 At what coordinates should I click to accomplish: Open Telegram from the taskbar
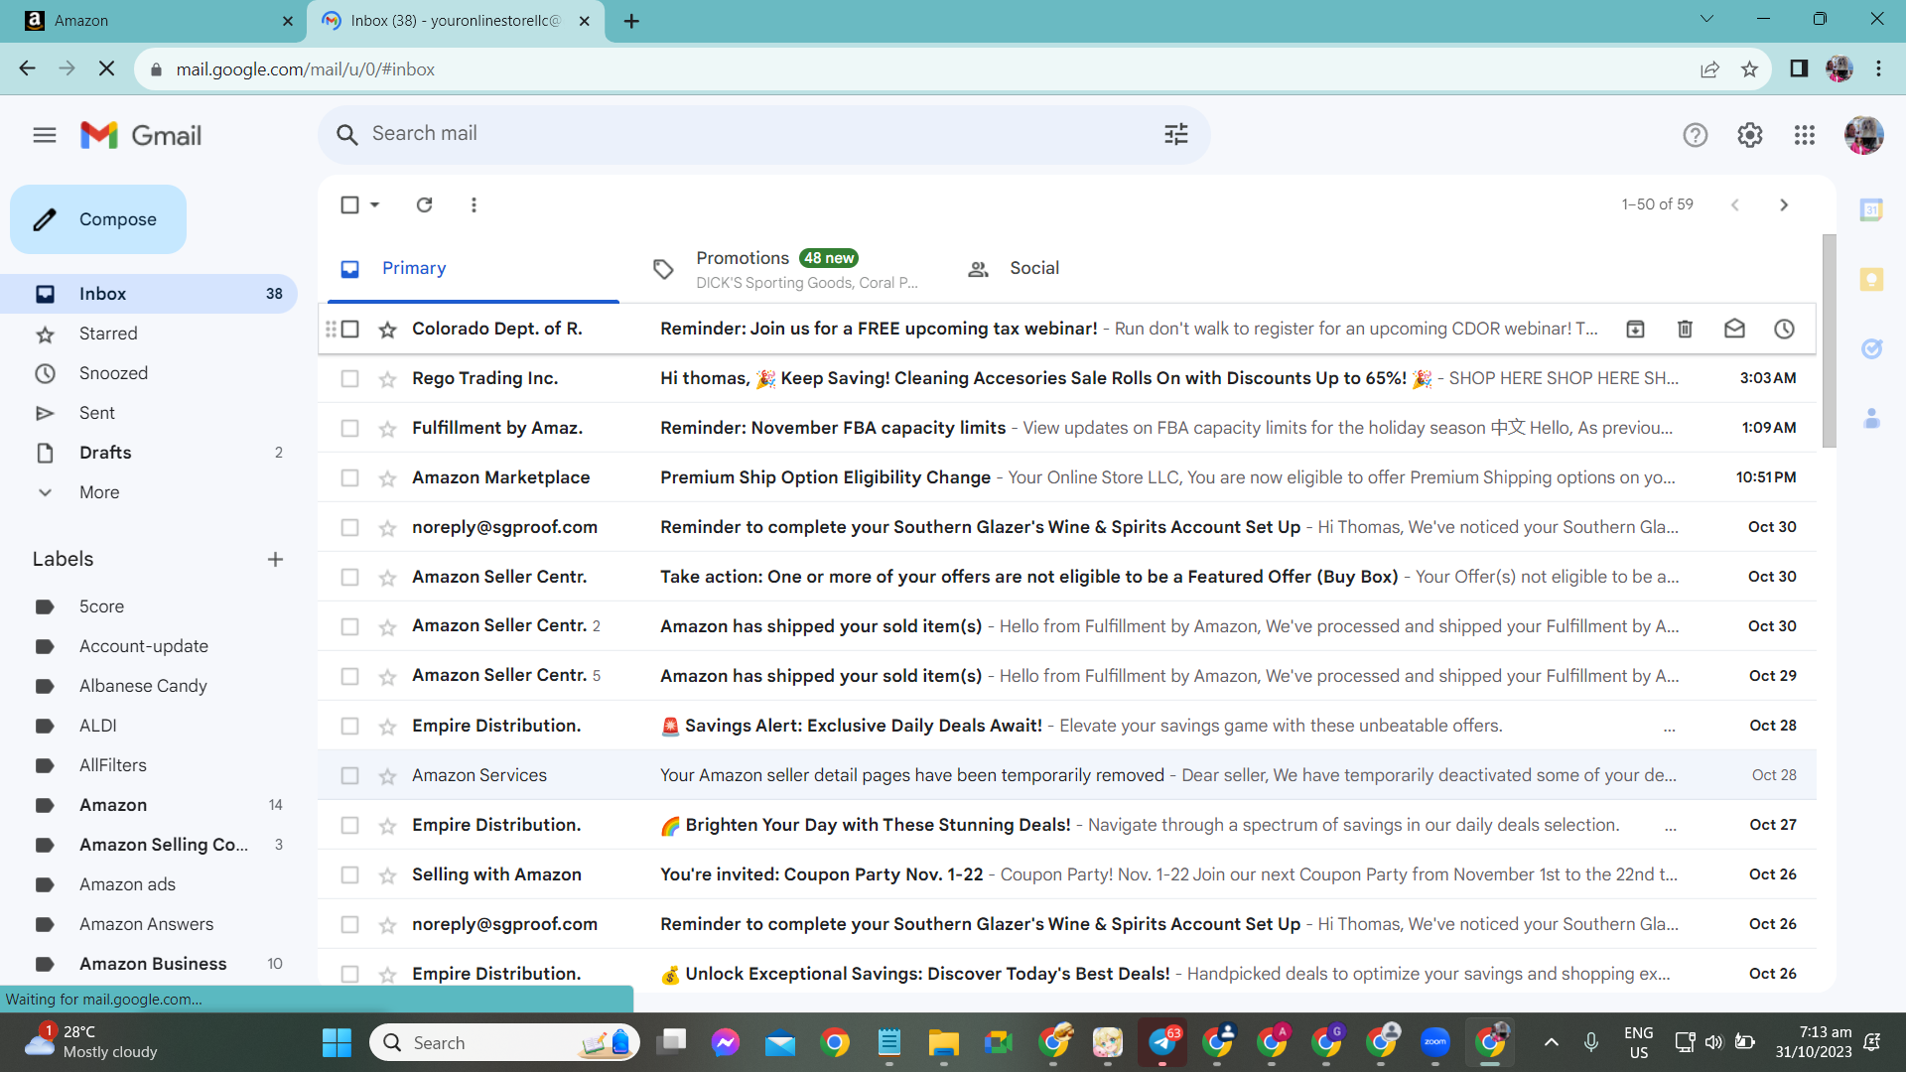click(x=1162, y=1042)
